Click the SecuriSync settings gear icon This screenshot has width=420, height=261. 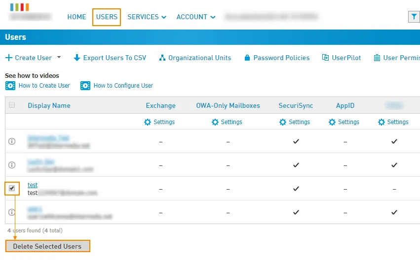pyautogui.click(x=283, y=122)
